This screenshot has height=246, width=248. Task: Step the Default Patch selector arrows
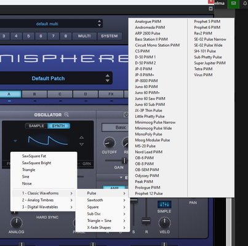pos(107,78)
